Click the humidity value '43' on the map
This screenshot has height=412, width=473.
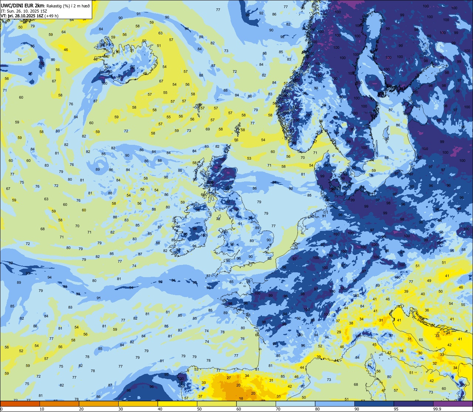(x=400, y=307)
